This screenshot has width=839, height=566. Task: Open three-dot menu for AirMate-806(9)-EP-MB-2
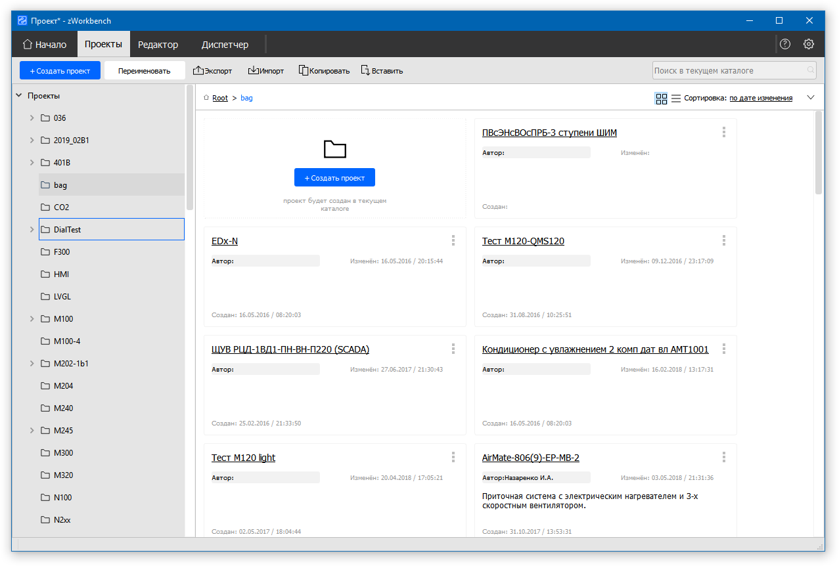(x=724, y=457)
